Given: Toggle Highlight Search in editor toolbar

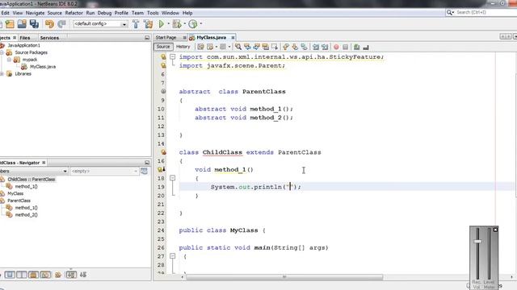Looking at the screenshot, I should tap(266, 47).
